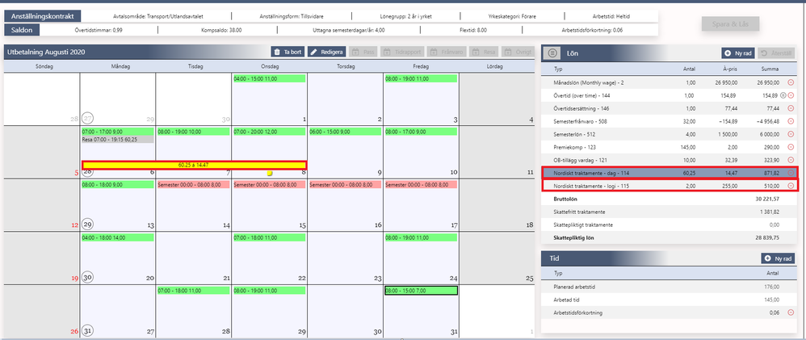Sort Lön table by Summa column
This screenshot has height=340, width=806.
pos(771,68)
